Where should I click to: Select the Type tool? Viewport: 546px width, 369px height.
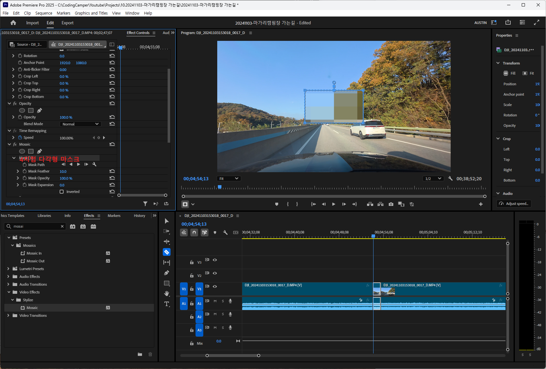click(x=167, y=304)
